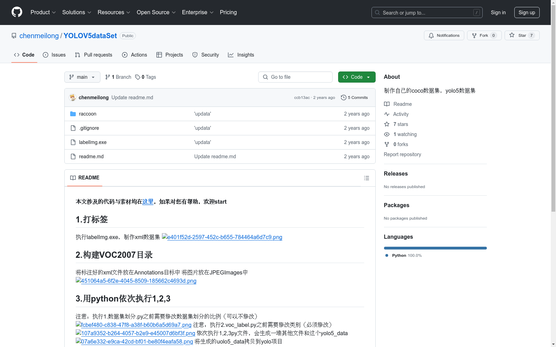
Task: Select the Code tab
Action: pos(24,55)
